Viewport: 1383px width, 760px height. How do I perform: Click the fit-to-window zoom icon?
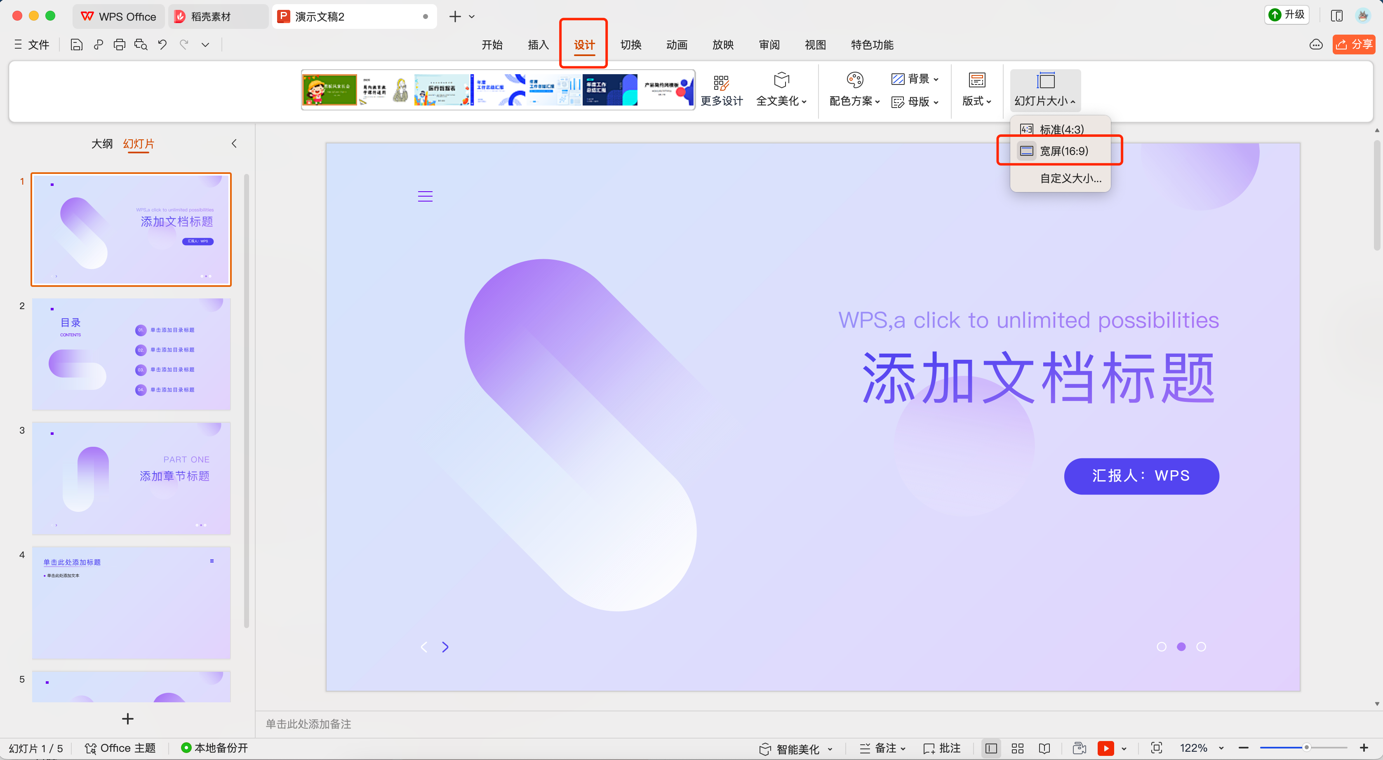pos(1156,748)
